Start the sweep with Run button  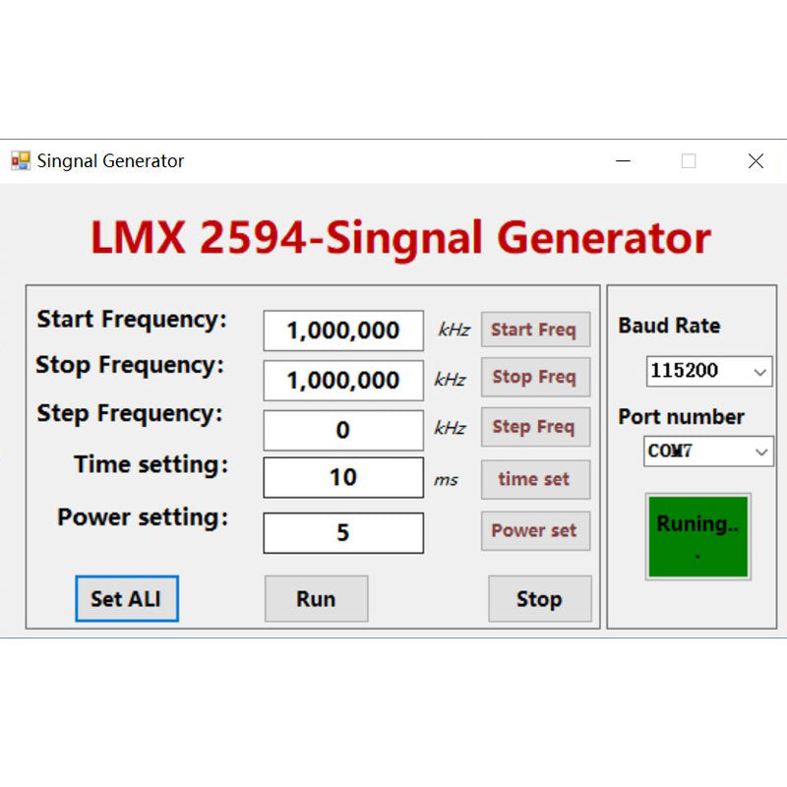tap(316, 599)
